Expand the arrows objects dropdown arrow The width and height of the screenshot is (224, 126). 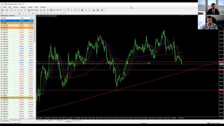34,13
